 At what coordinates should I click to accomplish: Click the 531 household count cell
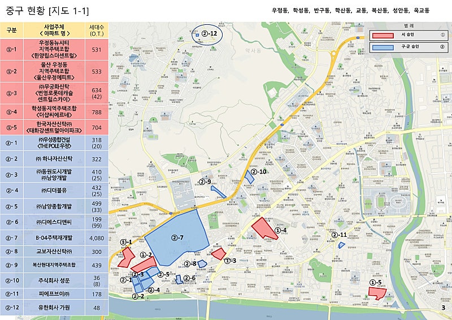97,49
